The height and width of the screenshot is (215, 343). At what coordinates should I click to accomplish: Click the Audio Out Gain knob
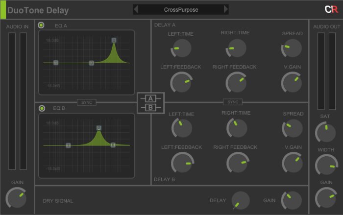point(326,197)
